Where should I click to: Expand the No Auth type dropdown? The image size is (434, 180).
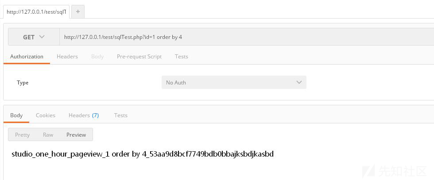click(234, 82)
